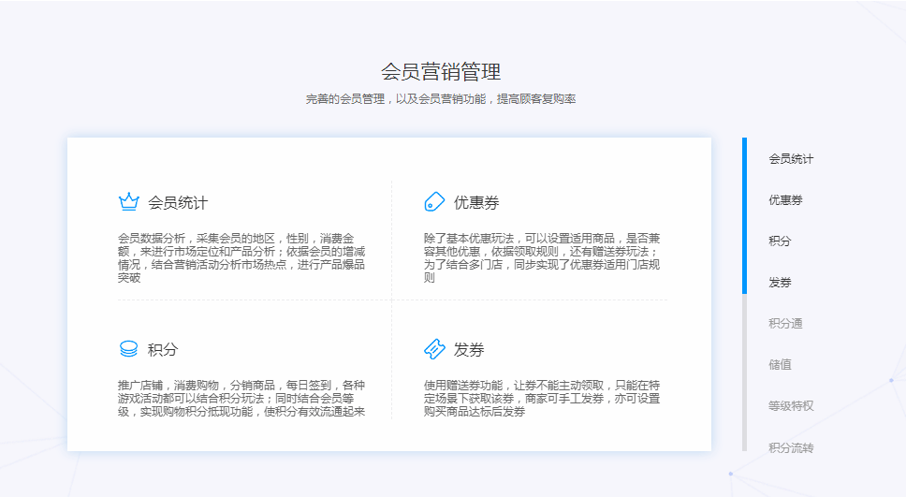Click the 会员数据分析 description paragraph
This screenshot has height=497, width=906.
pos(241,257)
